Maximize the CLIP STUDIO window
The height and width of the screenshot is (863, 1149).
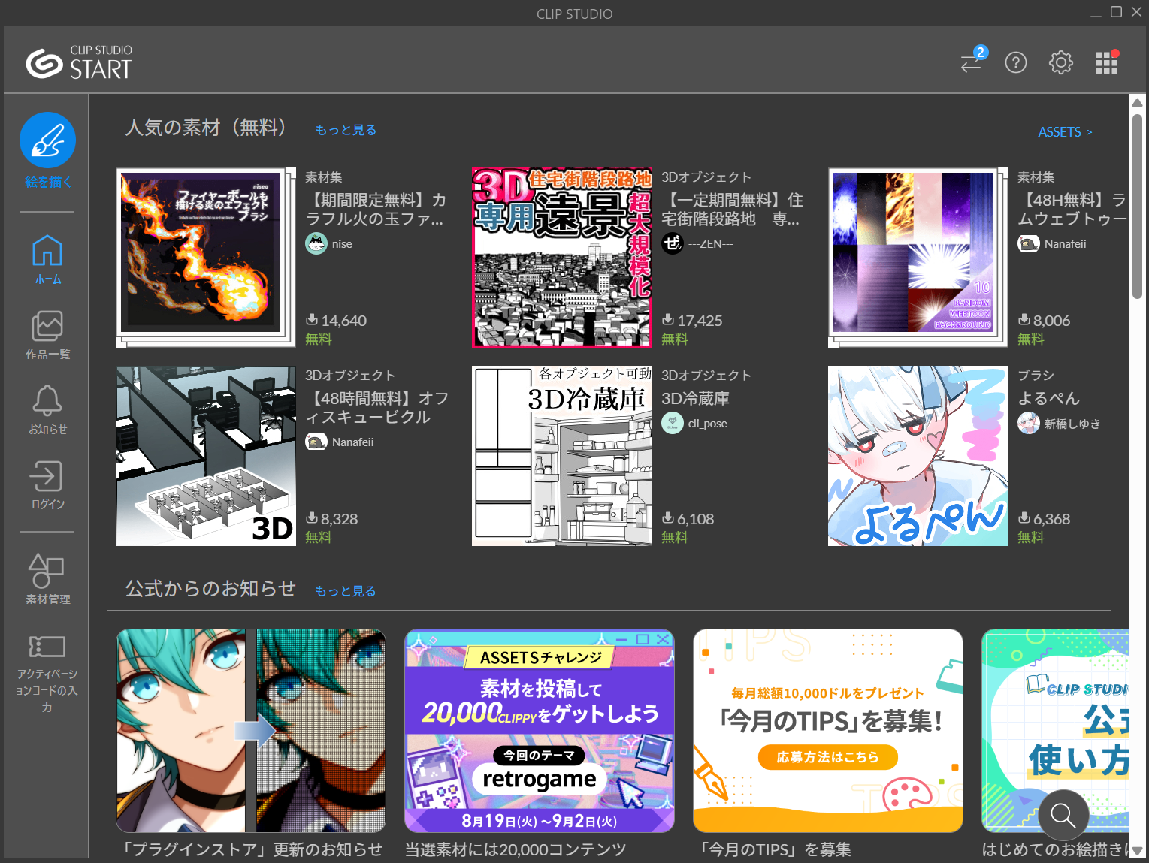[x=1116, y=12]
